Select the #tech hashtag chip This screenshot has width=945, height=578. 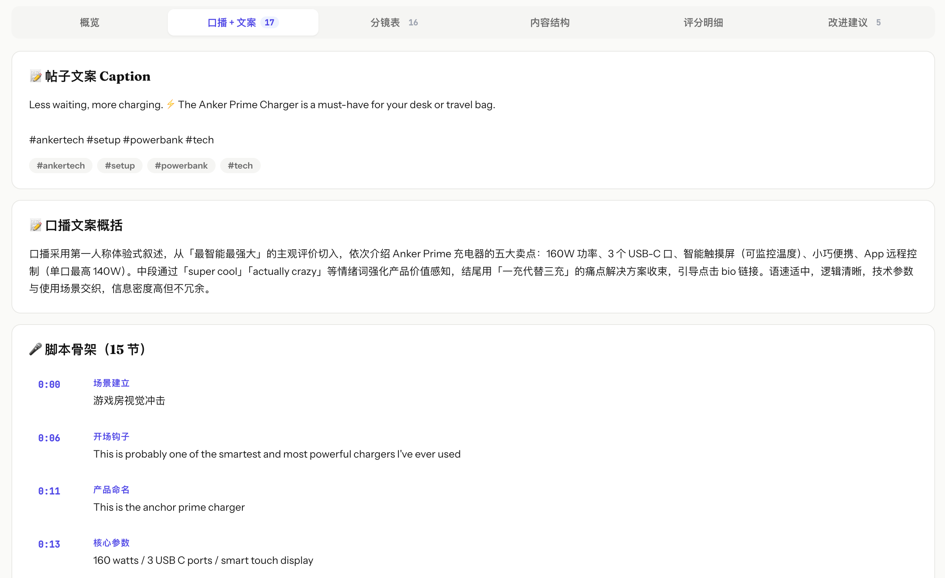tap(240, 166)
